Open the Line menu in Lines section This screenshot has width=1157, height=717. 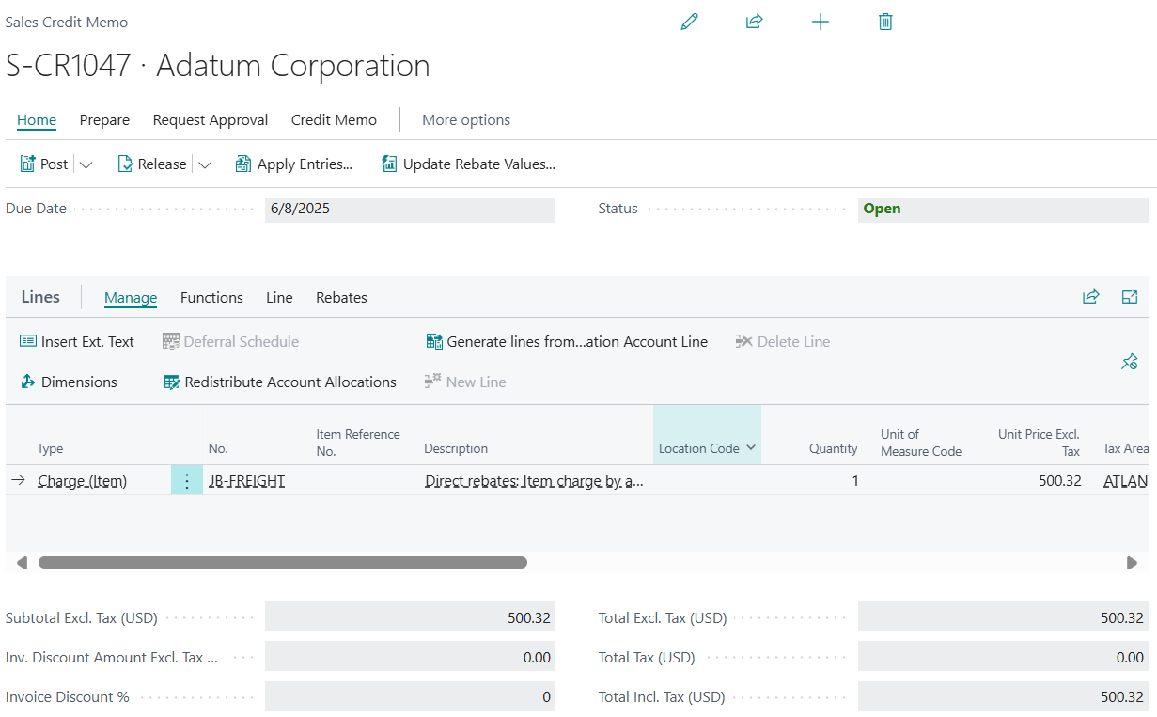[x=279, y=297]
